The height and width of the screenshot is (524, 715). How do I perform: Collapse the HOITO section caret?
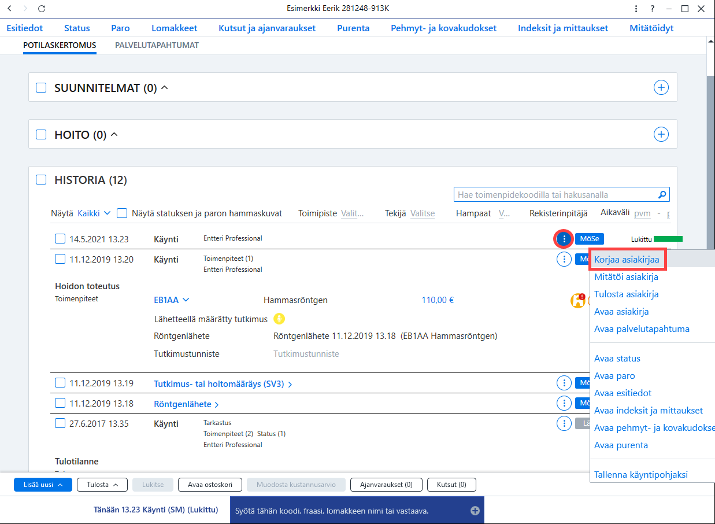pos(114,135)
